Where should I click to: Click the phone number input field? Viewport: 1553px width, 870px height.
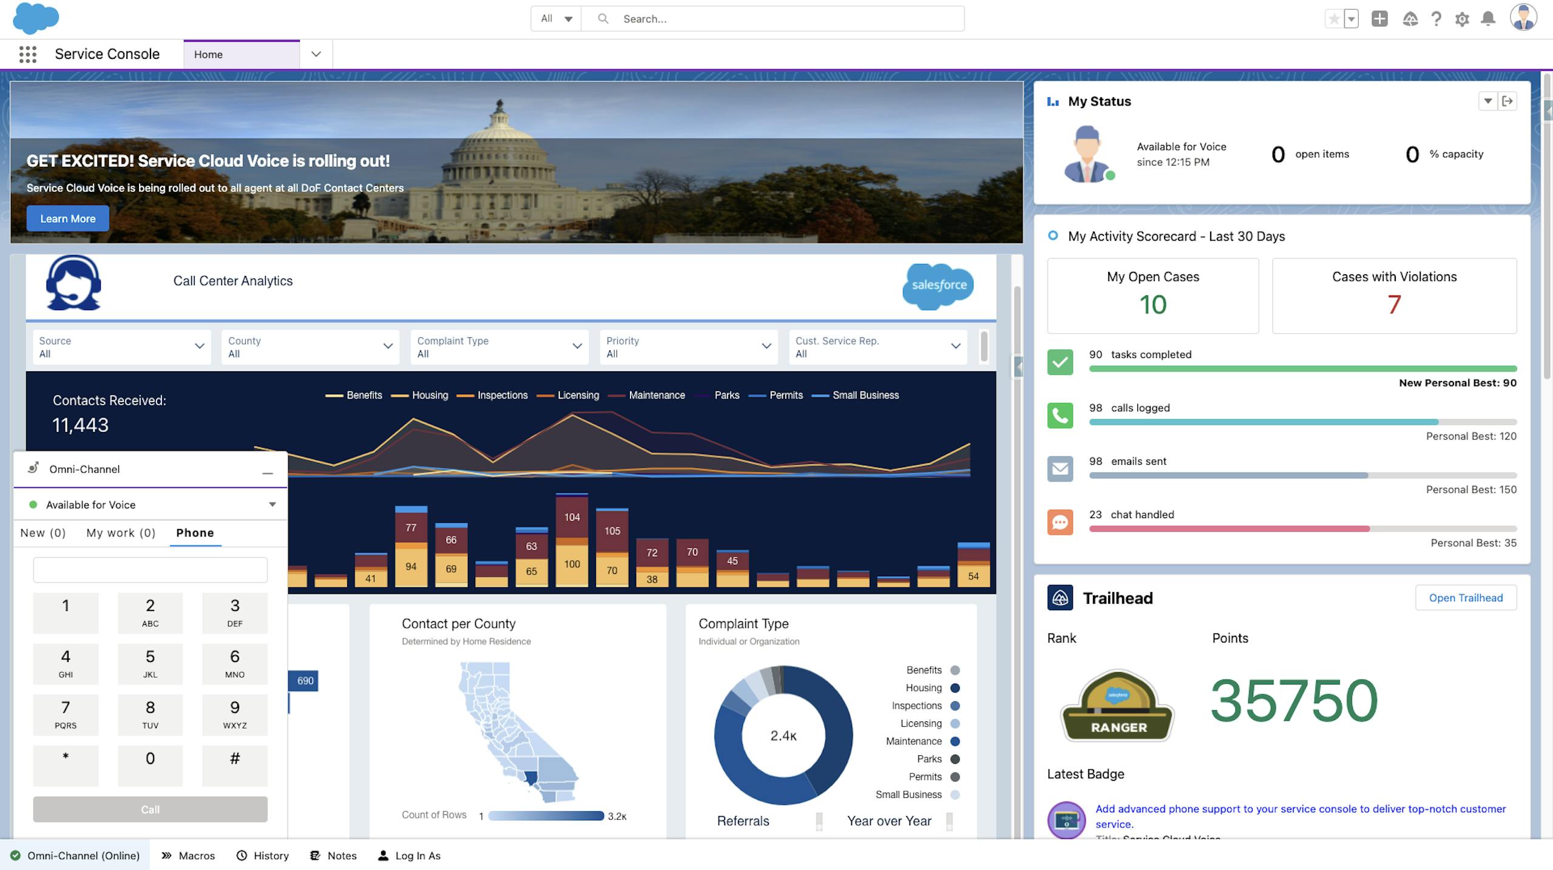[150, 570]
